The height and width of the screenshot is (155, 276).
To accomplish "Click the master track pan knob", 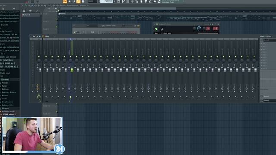I will point(39,61).
